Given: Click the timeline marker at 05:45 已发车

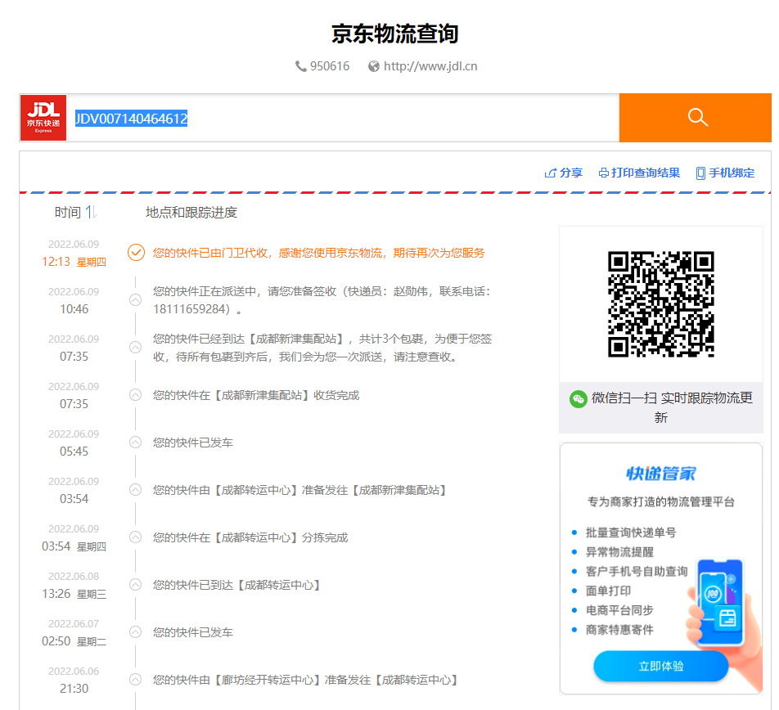Looking at the screenshot, I should (x=135, y=442).
